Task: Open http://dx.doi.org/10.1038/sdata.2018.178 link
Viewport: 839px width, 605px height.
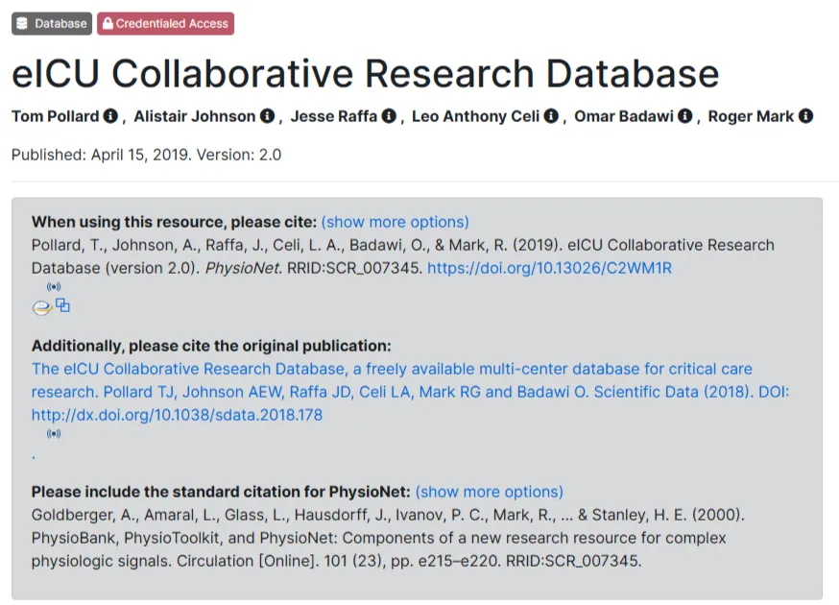Action: click(177, 415)
